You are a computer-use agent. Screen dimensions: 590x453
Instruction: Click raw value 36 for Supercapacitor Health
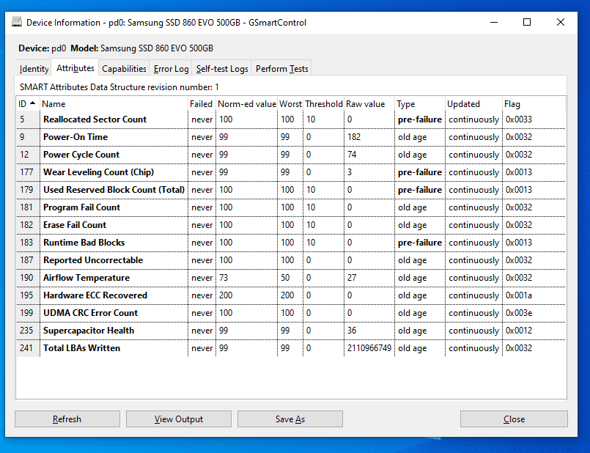pyautogui.click(x=352, y=331)
